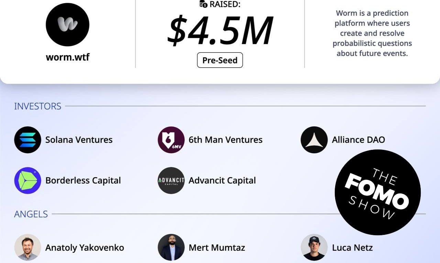440x263 pixels.
Task: Click the Borderless Capital green cube logo
Action: pos(27,180)
